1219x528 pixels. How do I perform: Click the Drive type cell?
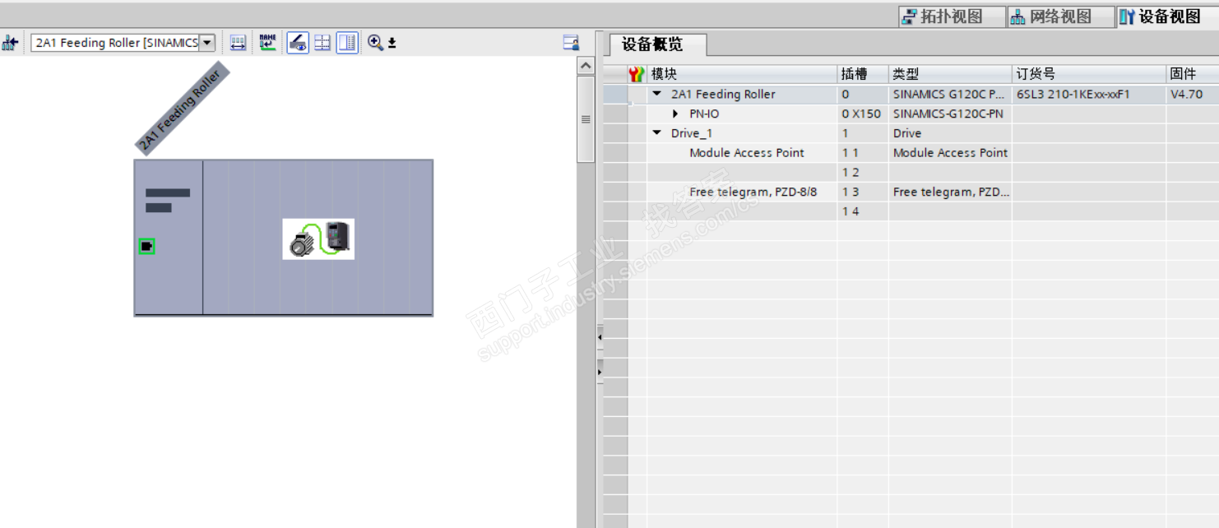click(950, 133)
